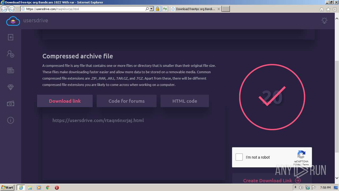
Task: Show hidden tray icons arrow
Action: point(295,188)
